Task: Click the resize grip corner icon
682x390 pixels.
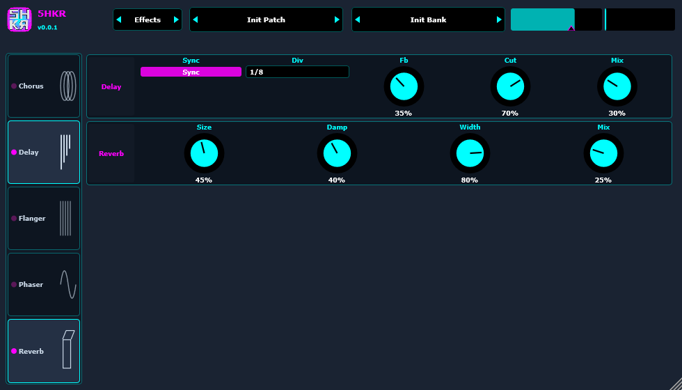Action: [x=674, y=382]
